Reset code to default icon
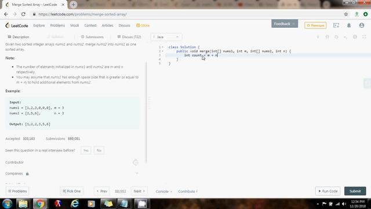This screenshot has width=371, height=209. coord(336,37)
